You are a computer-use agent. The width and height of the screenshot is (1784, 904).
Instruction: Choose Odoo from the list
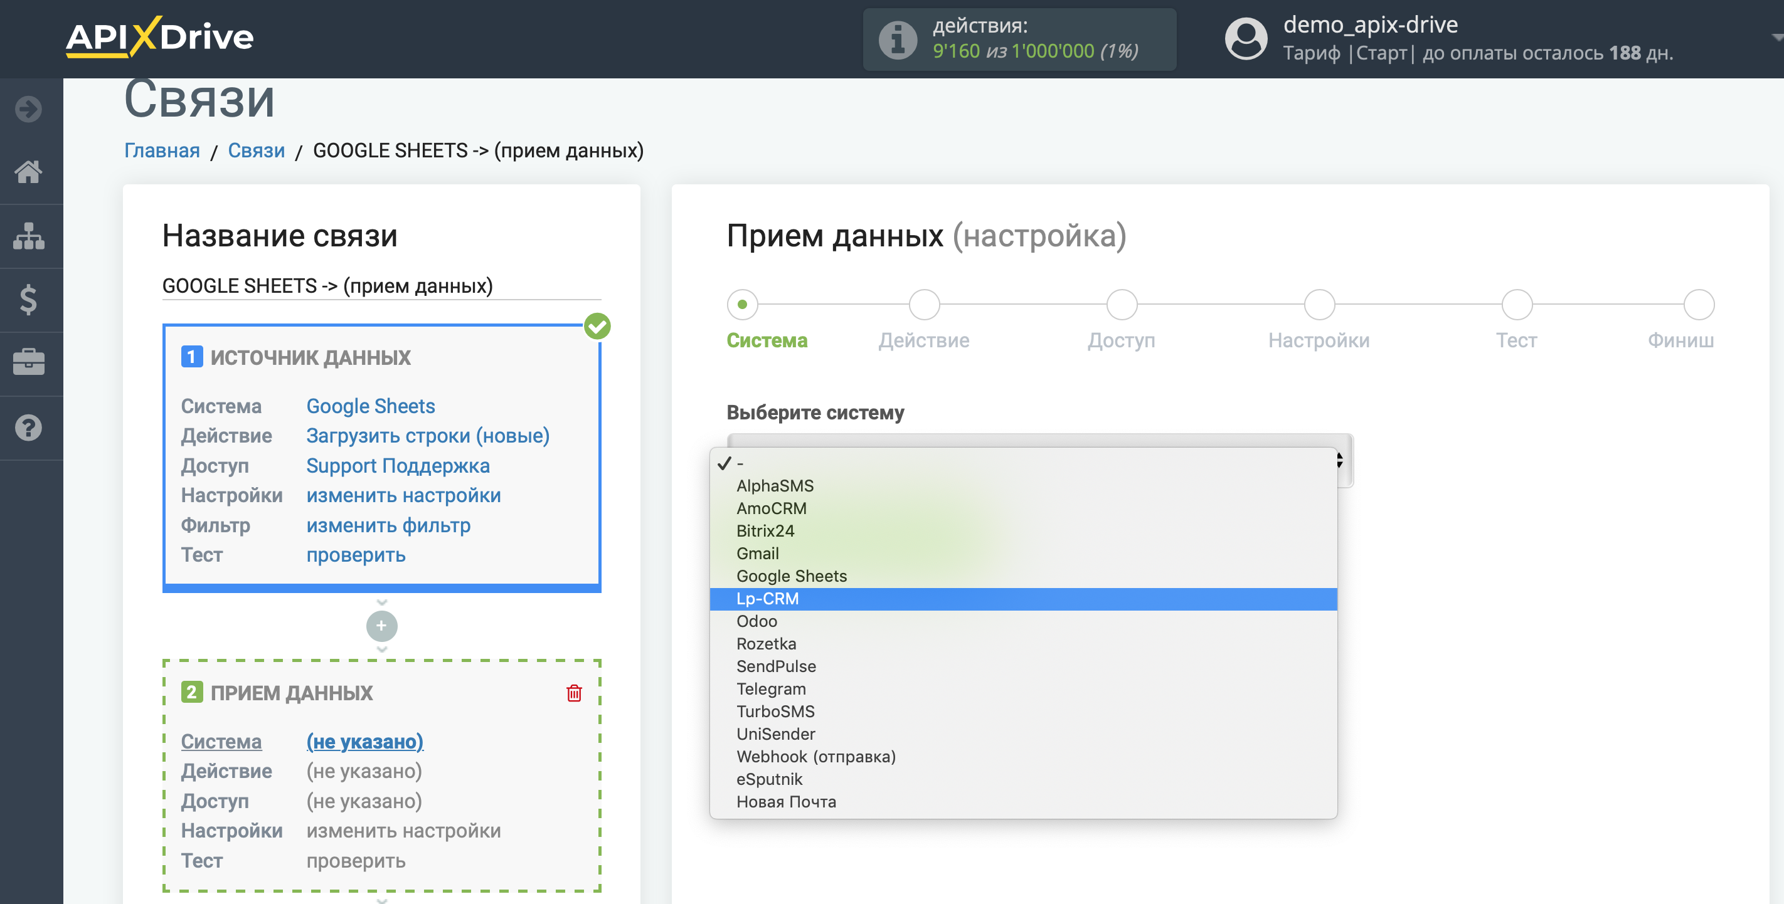1023,621
